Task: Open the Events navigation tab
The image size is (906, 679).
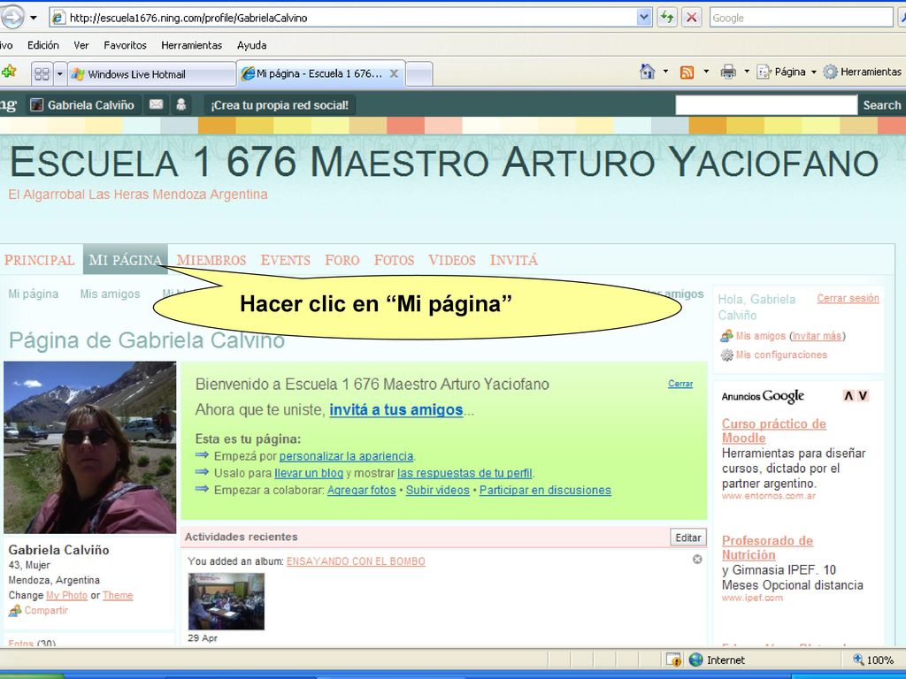Action: (x=286, y=261)
